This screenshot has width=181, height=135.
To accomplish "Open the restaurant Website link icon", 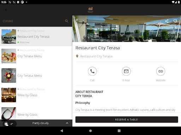I will [160, 71].
